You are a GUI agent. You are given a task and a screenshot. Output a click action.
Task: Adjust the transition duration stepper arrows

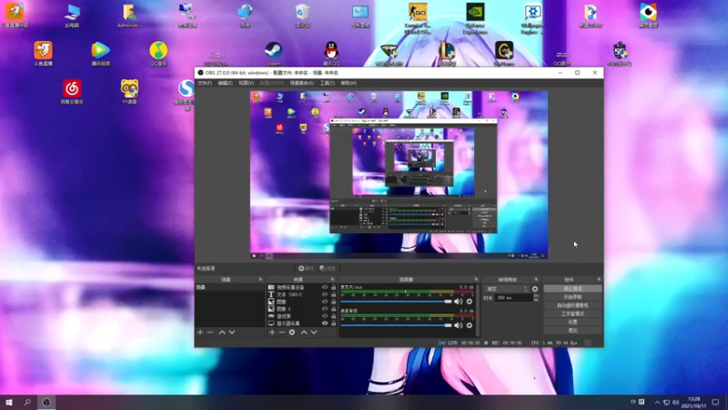click(x=535, y=298)
